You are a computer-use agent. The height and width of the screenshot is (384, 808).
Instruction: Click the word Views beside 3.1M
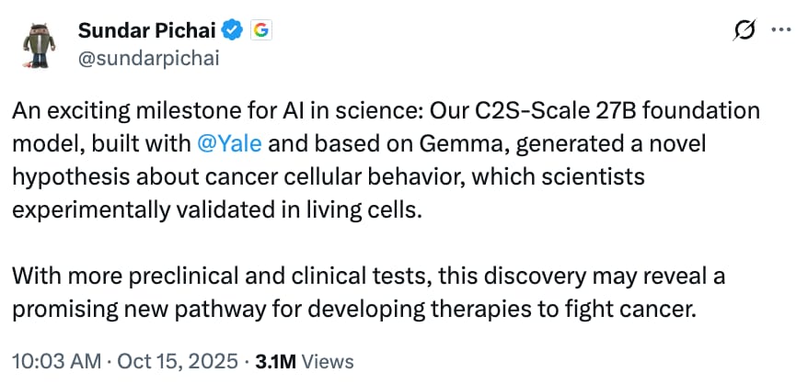coord(327,361)
